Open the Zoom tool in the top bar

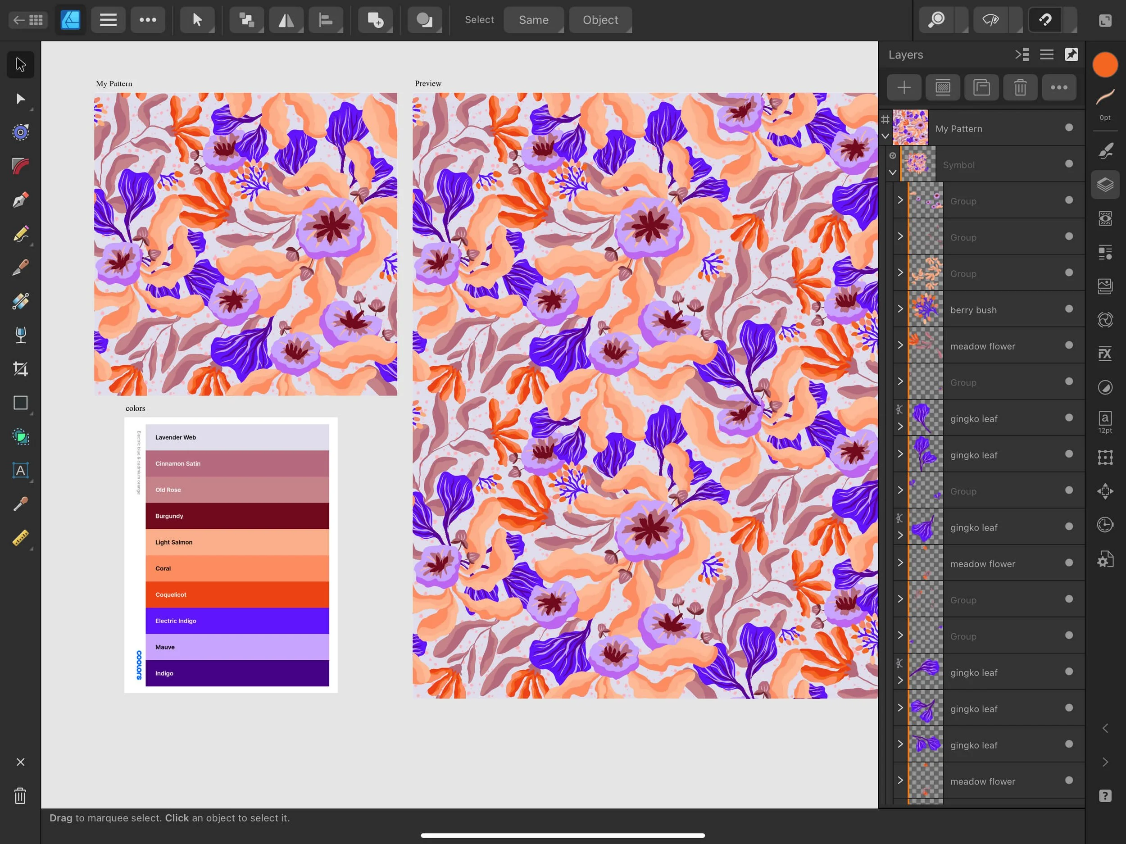937,20
